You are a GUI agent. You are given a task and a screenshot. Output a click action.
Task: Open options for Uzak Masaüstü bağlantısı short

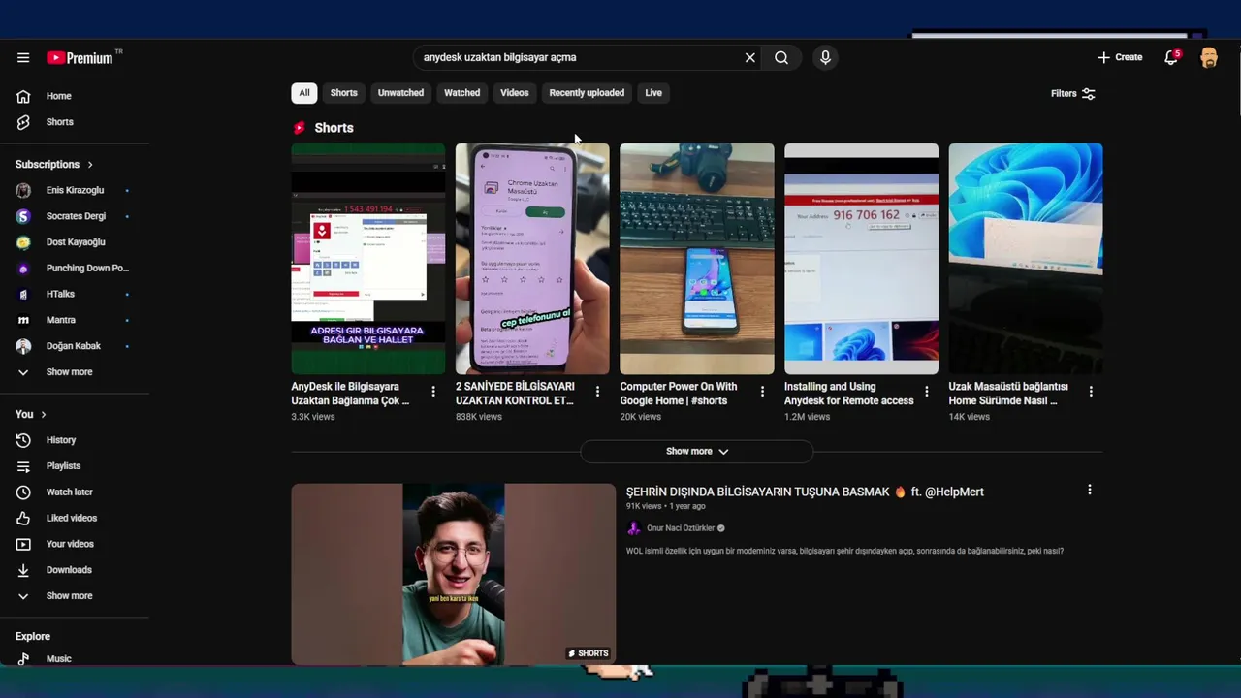pyautogui.click(x=1091, y=392)
